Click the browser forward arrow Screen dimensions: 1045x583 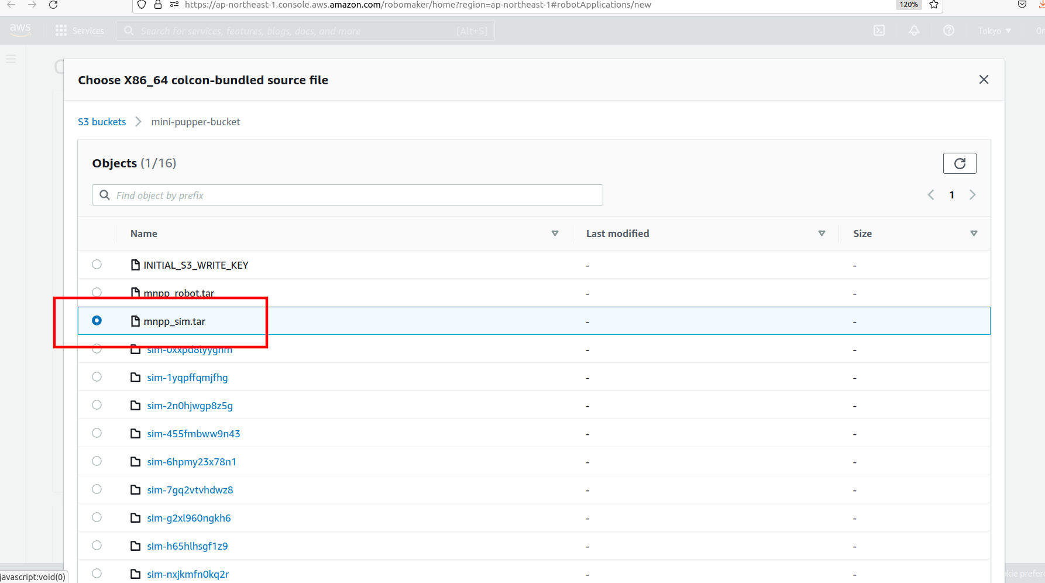(x=32, y=5)
